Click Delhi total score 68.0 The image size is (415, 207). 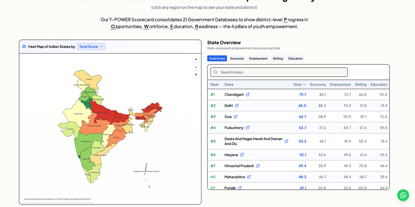[302, 106]
